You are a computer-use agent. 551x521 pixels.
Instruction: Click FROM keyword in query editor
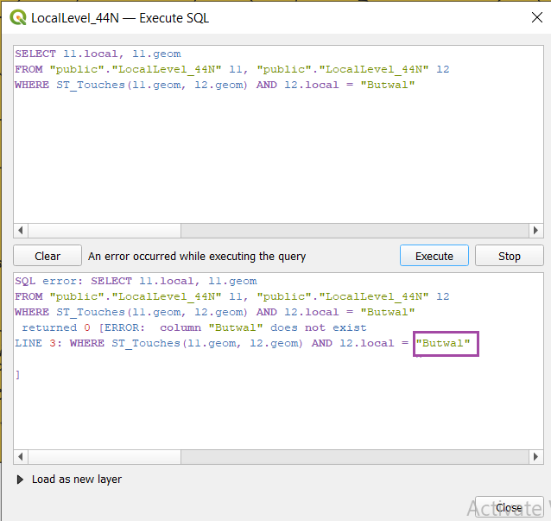pyautogui.click(x=28, y=69)
